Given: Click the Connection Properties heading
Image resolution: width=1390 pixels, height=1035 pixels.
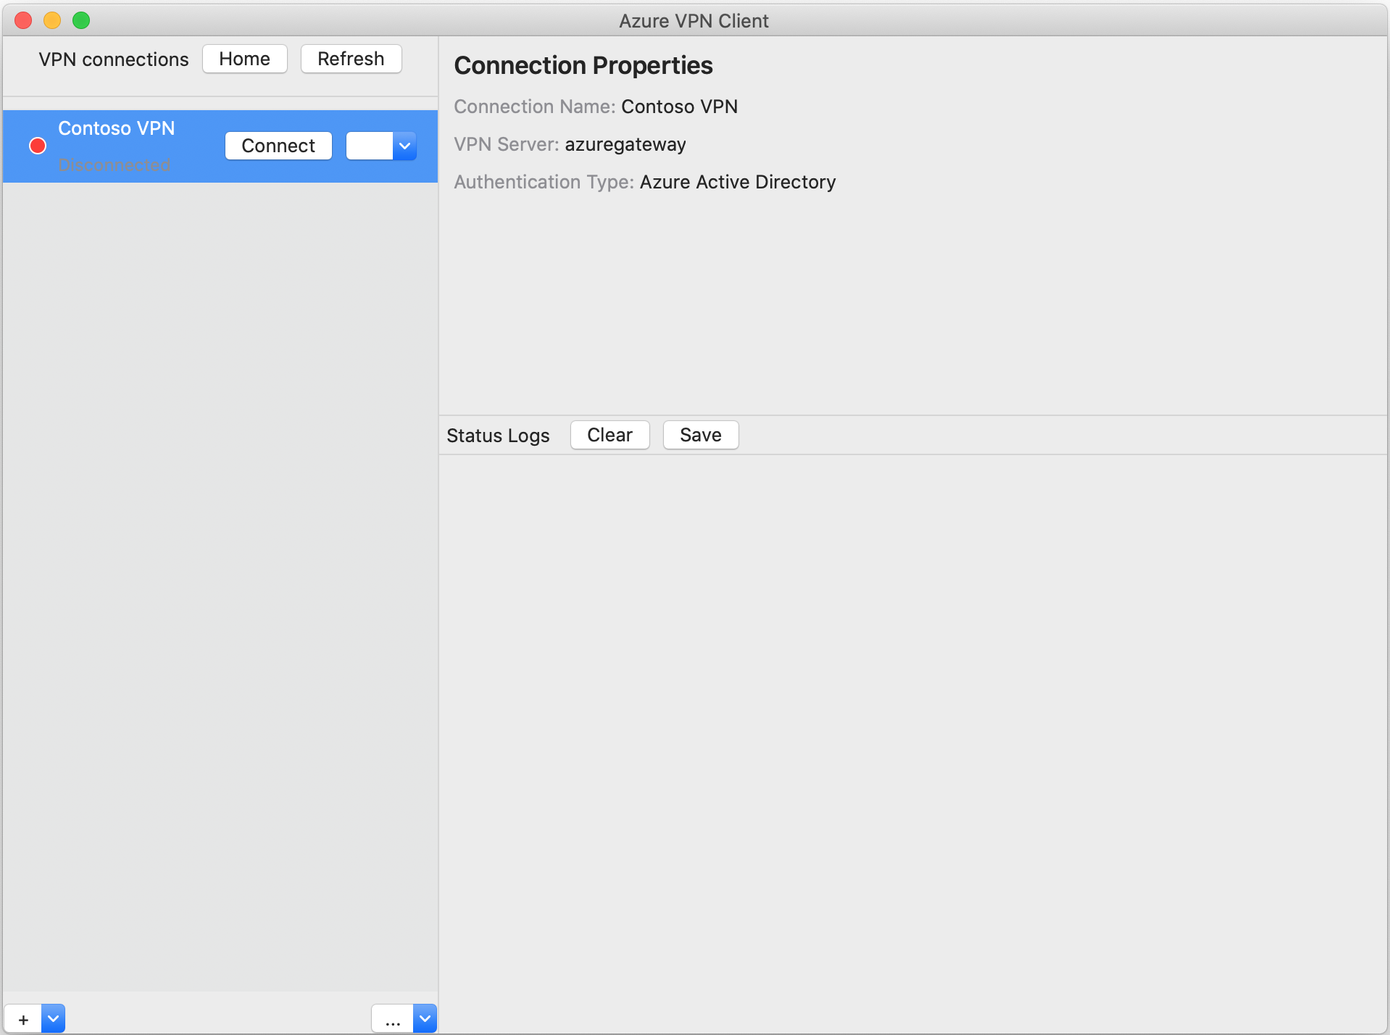Looking at the screenshot, I should (x=583, y=65).
